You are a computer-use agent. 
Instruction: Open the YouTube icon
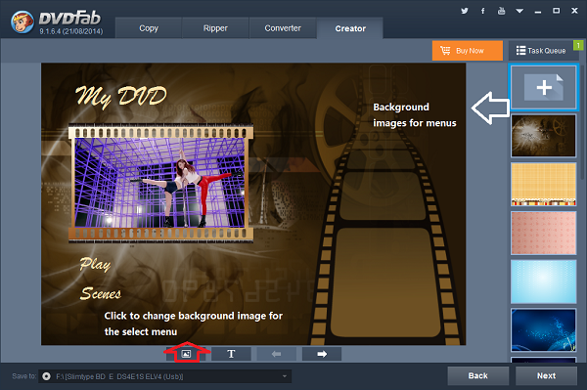pyautogui.click(x=501, y=11)
